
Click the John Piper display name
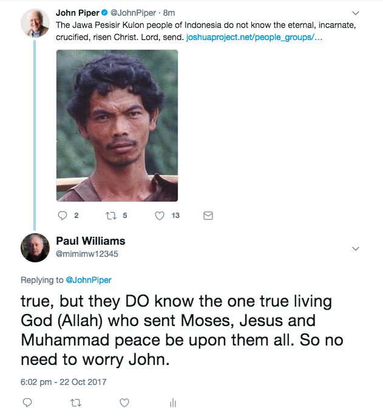[x=78, y=13]
